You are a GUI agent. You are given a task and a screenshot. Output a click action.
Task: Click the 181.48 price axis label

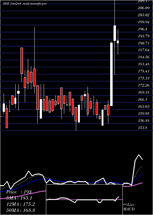[144, 64]
